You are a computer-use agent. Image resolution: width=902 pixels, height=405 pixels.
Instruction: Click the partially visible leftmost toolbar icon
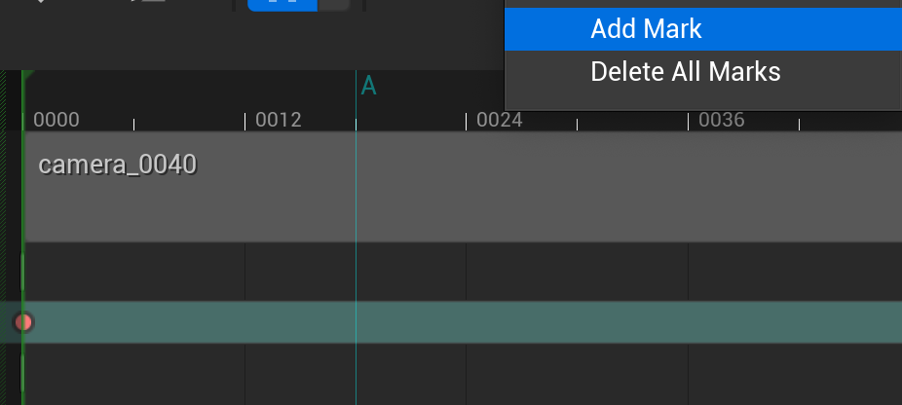(x=41, y=3)
